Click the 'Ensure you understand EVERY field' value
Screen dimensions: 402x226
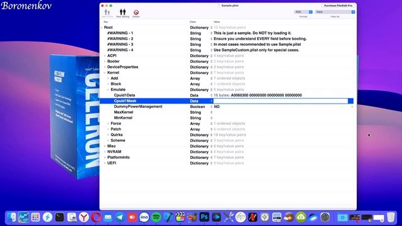pos(260,39)
